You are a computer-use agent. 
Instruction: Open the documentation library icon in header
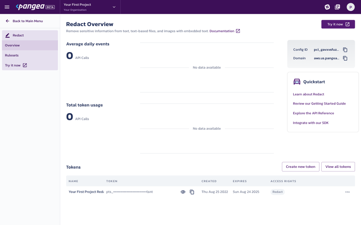[x=338, y=7]
